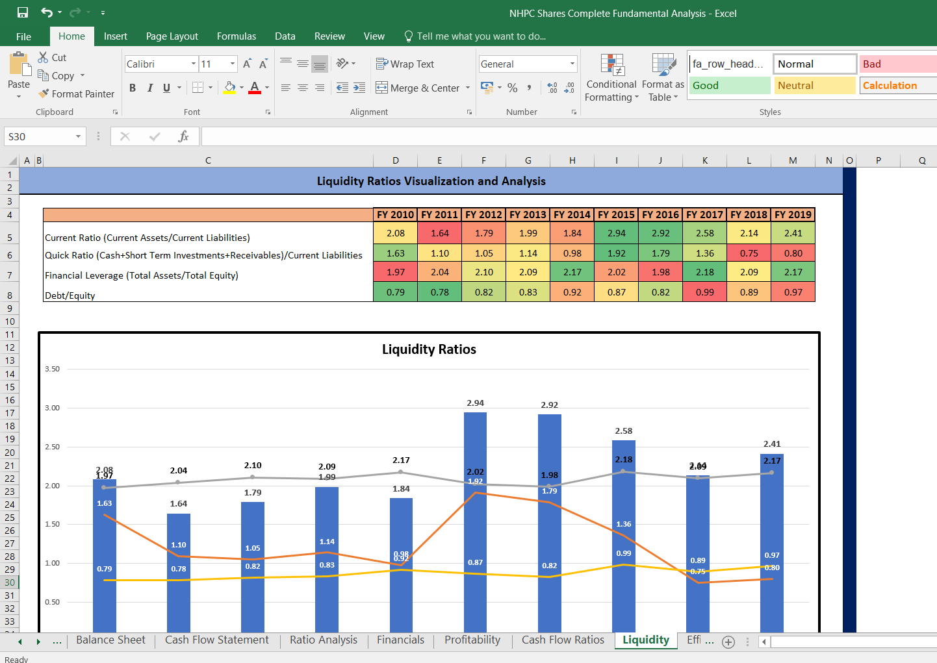Screen dimensions: 937x663
Task: Apply the Normal cell style
Action: point(815,64)
